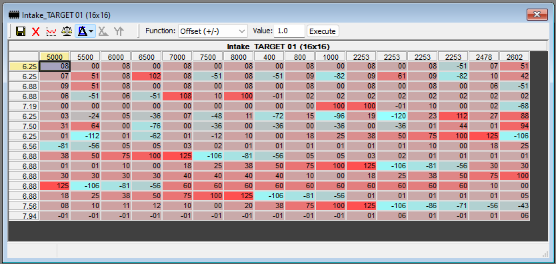Click the window icon left of Intake_TARGET title
This screenshot has height=264, width=556.
pyautogui.click(x=14, y=15)
